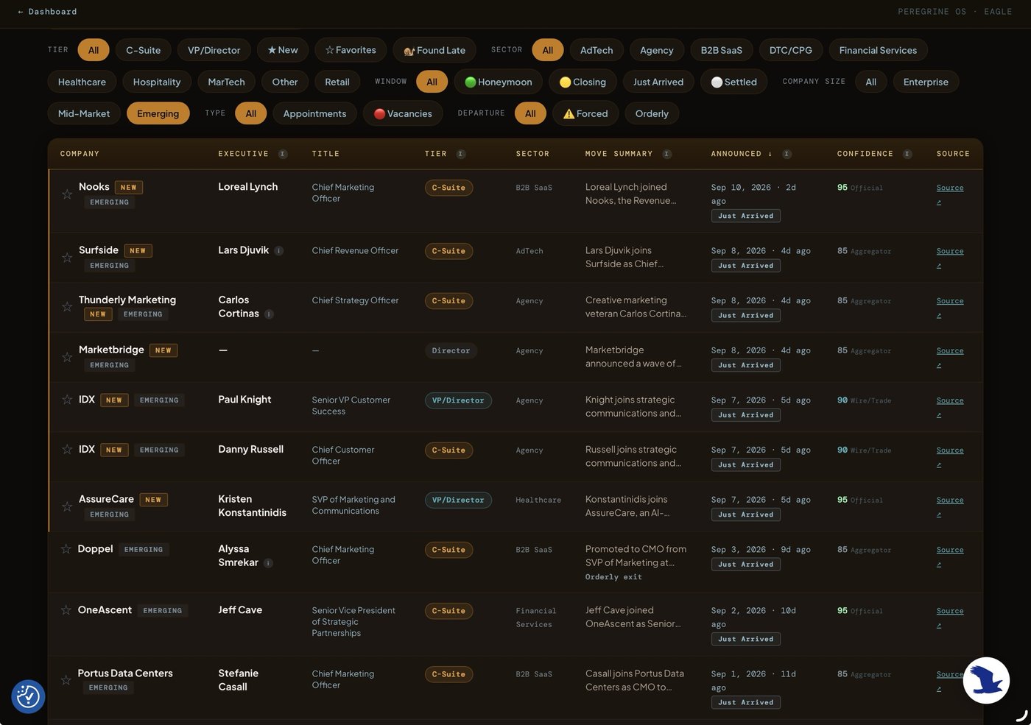
Task: Star the Marketbridge row
Action: (x=67, y=357)
